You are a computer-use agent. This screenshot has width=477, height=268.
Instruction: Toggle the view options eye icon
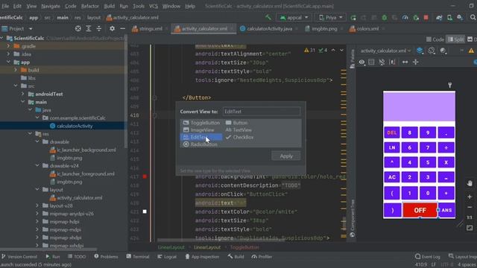pos(361,62)
